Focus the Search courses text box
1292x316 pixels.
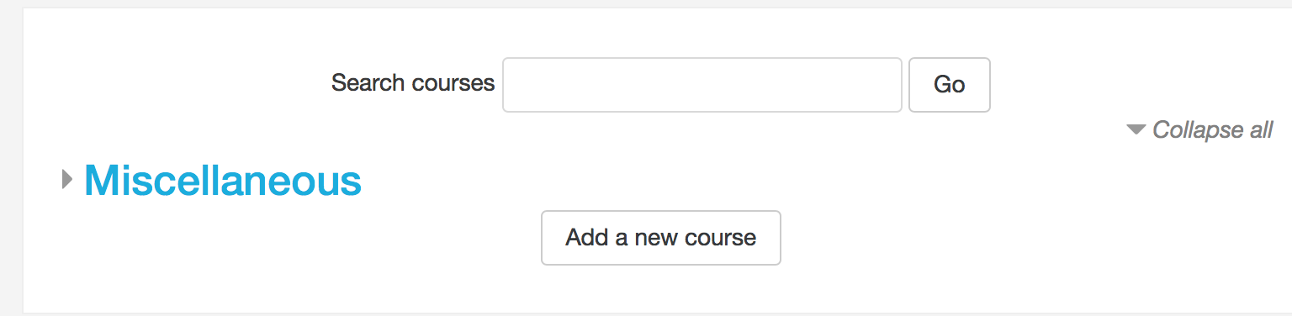[702, 85]
